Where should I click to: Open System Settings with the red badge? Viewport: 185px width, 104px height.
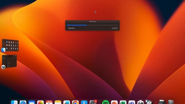point(93,102)
